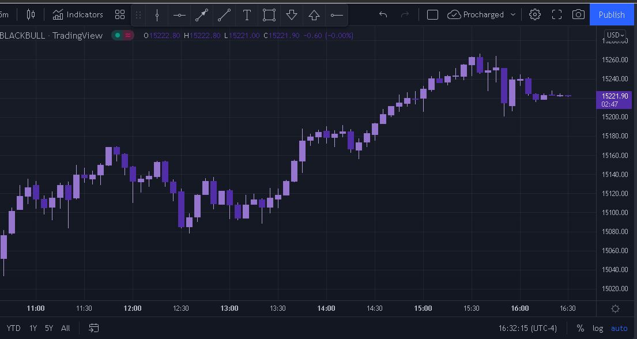Toggle the percent scale mode
The image size is (637, 339).
(580, 328)
